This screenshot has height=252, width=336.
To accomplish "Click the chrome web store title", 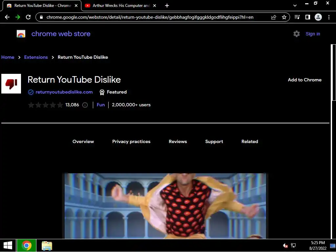I will coord(61,34).
